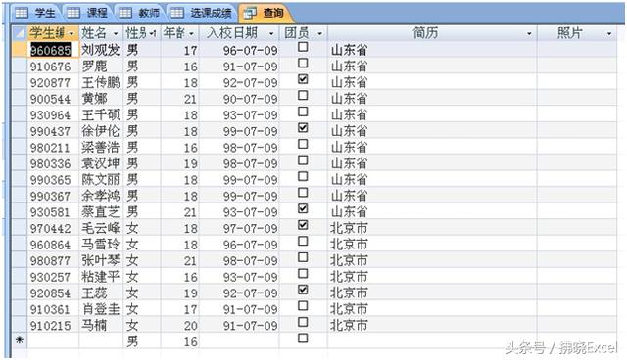Click the name cell 袁汉坤
Image resolution: width=627 pixels, height=360 pixels.
pos(101,163)
